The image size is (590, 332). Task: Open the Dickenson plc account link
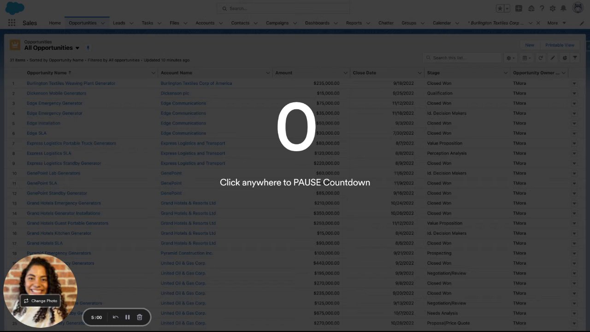[x=175, y=93]
